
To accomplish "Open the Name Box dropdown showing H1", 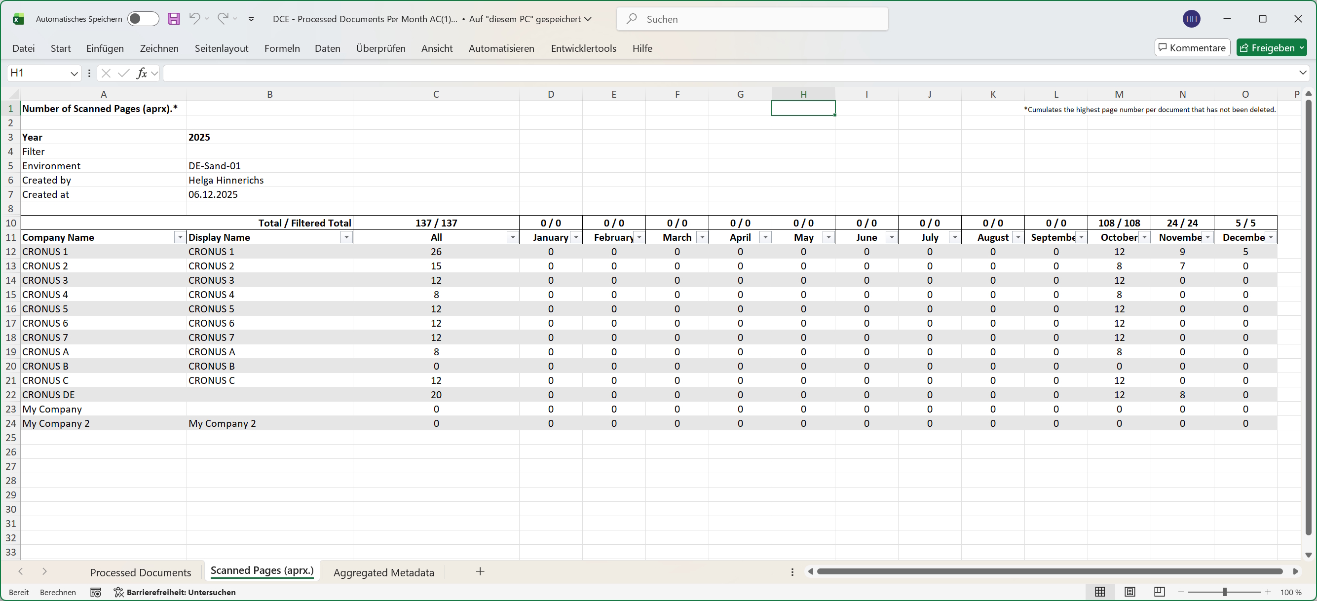I will coord(74,73).
